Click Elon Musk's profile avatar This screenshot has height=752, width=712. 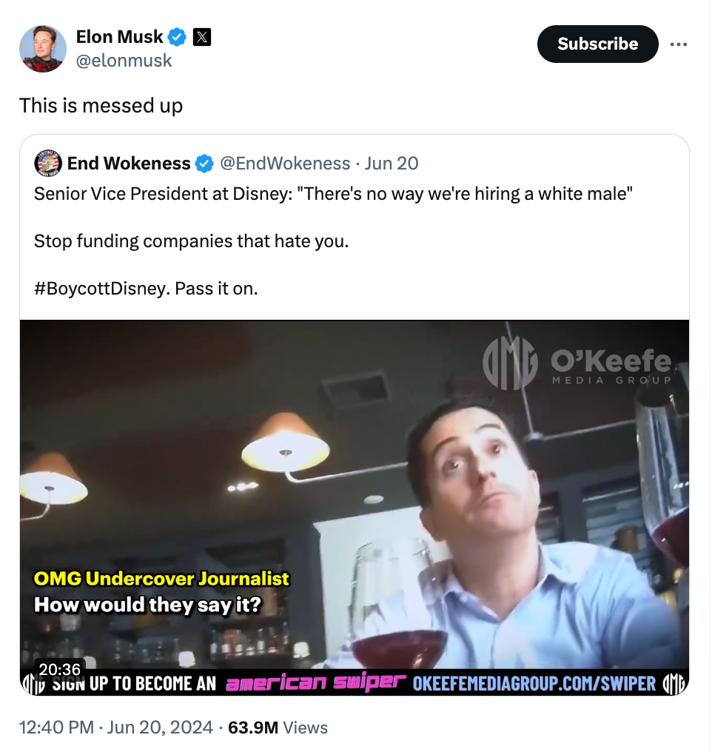pyautogui.click(x=42, y=48)
